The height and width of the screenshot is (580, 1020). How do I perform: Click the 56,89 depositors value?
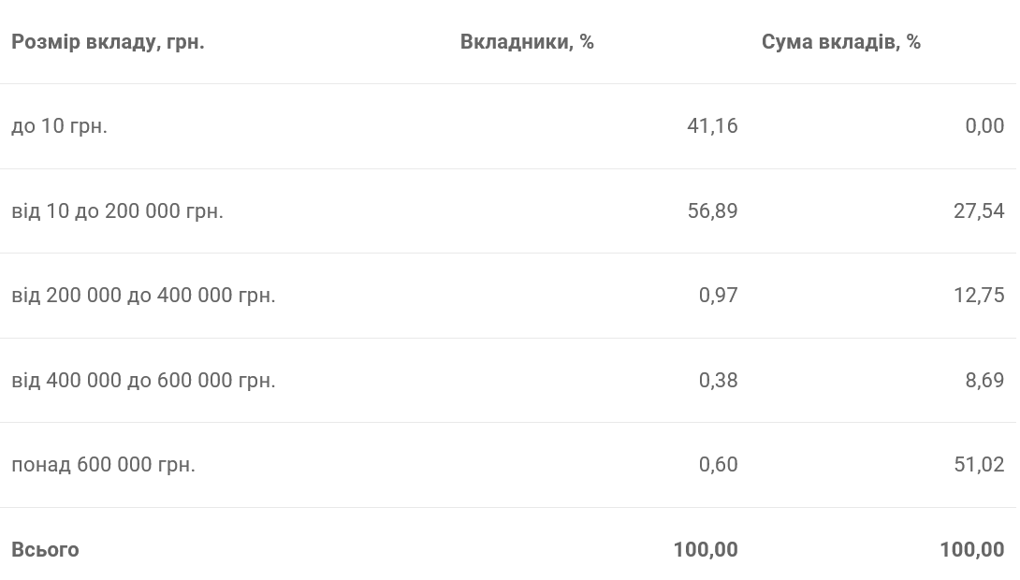[x=712, y=211]
